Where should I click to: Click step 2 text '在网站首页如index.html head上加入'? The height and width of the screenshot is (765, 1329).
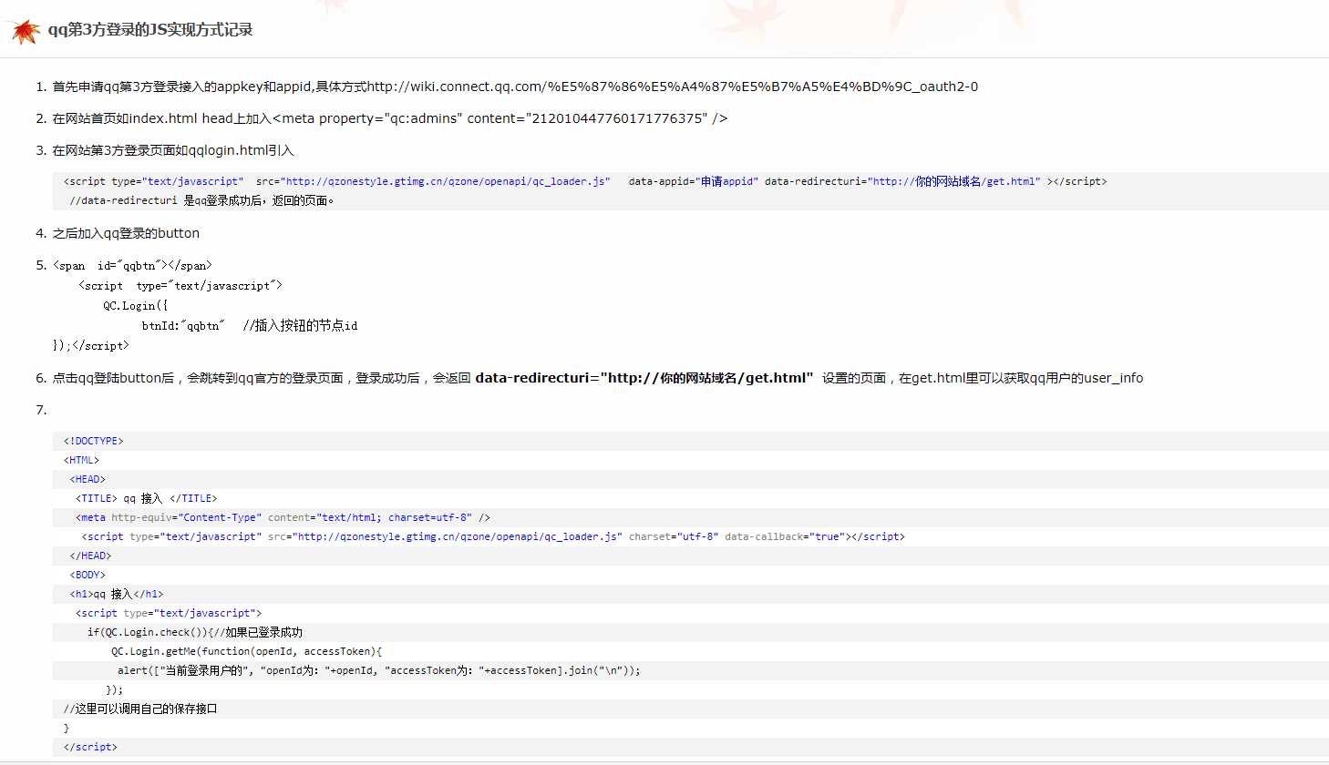[x=162, y=118]
